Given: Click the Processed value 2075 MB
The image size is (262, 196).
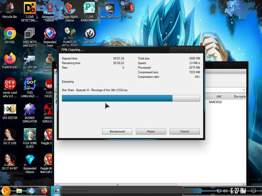Looking at the screenshot, I should [194, 67].
